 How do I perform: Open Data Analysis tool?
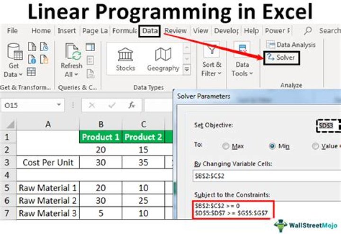(x=291, y=45)
